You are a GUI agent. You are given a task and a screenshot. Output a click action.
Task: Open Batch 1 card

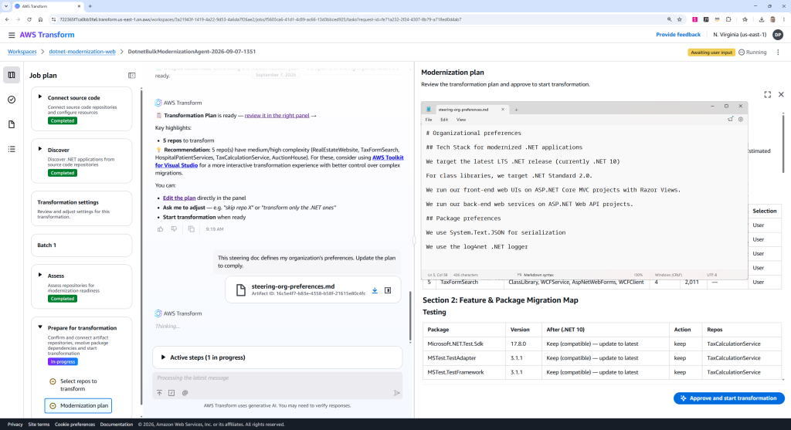point(82,245)
